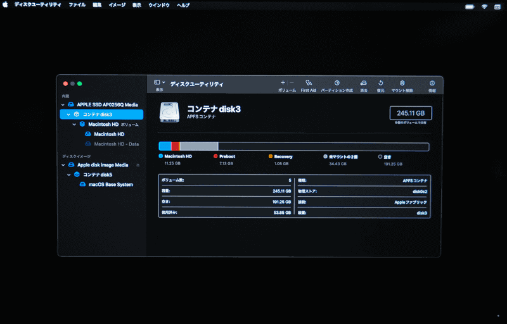The image size is (507, 324).
Task: Eject the Apple disk image Media
Action: (138, 165)
